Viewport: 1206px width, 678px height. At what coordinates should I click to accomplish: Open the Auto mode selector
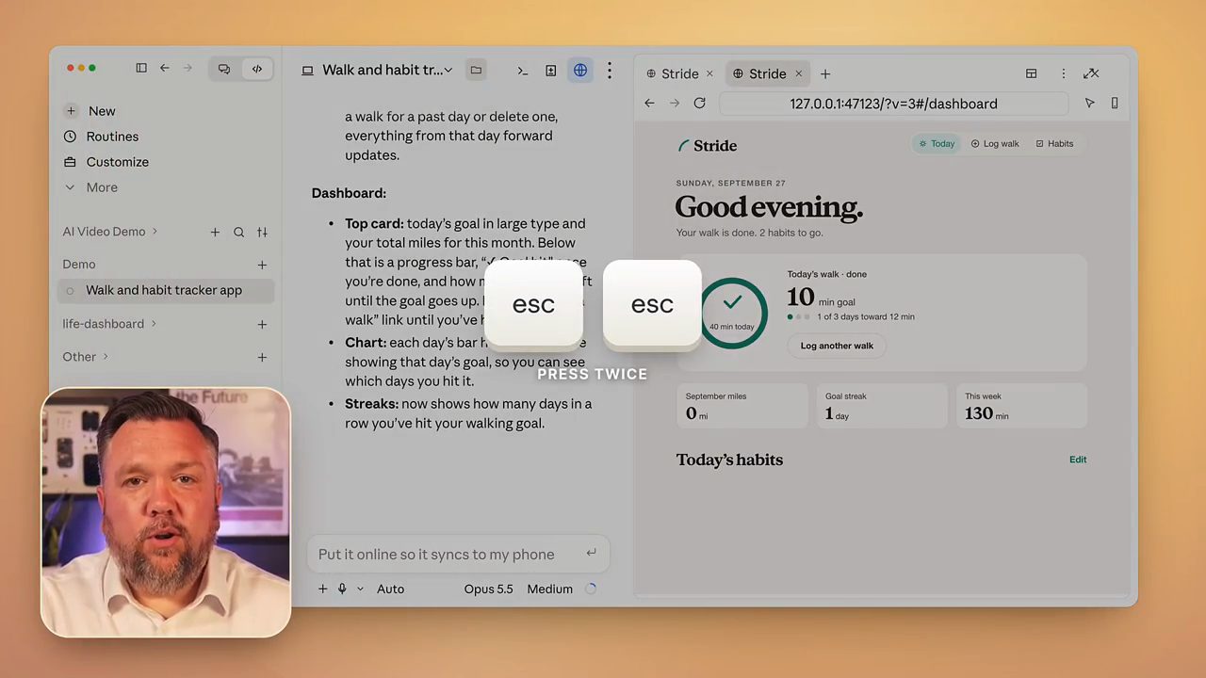(x=390, y=589)
